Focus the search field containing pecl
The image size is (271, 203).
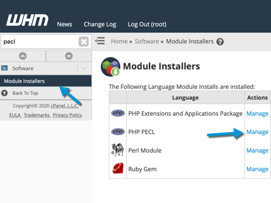(x=40, y=42)
